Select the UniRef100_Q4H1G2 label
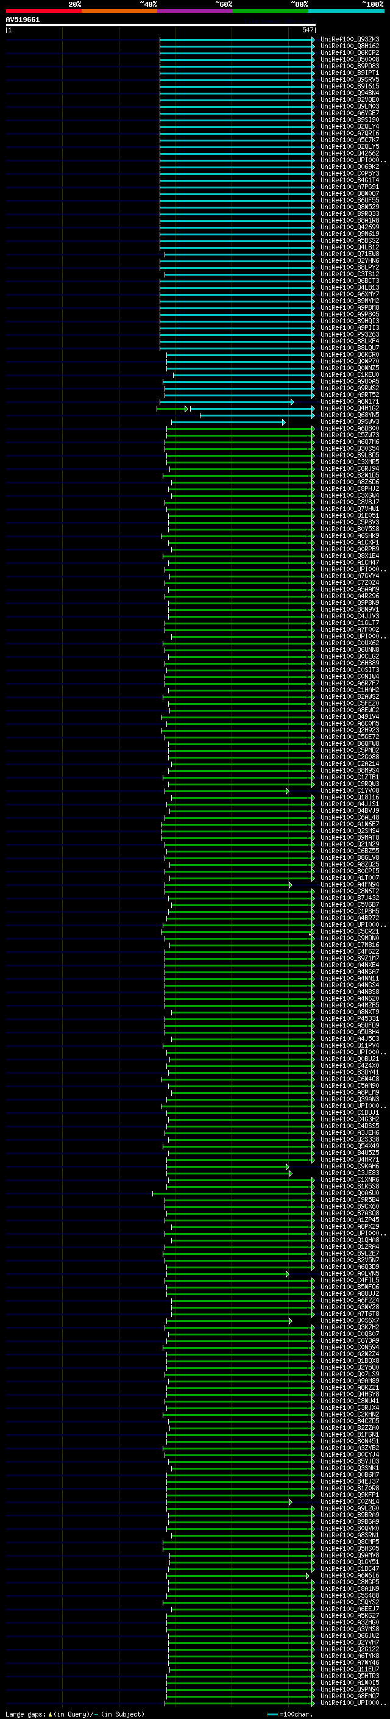This screenshot has height=1719, width=390. click(x=349, y=409)
